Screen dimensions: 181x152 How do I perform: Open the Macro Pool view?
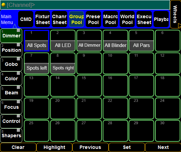[110, 19]
